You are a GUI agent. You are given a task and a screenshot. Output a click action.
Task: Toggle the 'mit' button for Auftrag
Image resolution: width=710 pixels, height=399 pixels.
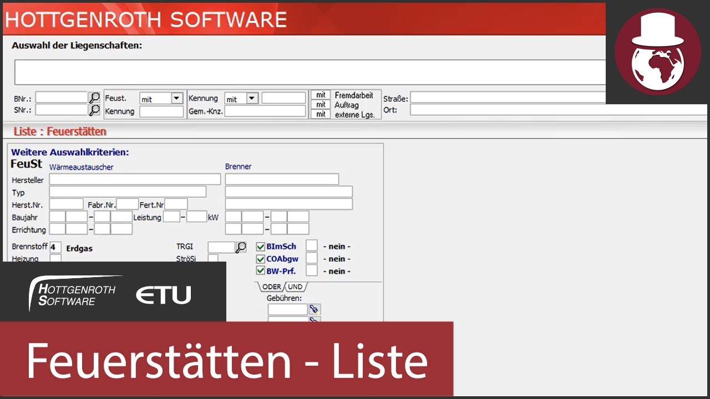coord(321,105)
